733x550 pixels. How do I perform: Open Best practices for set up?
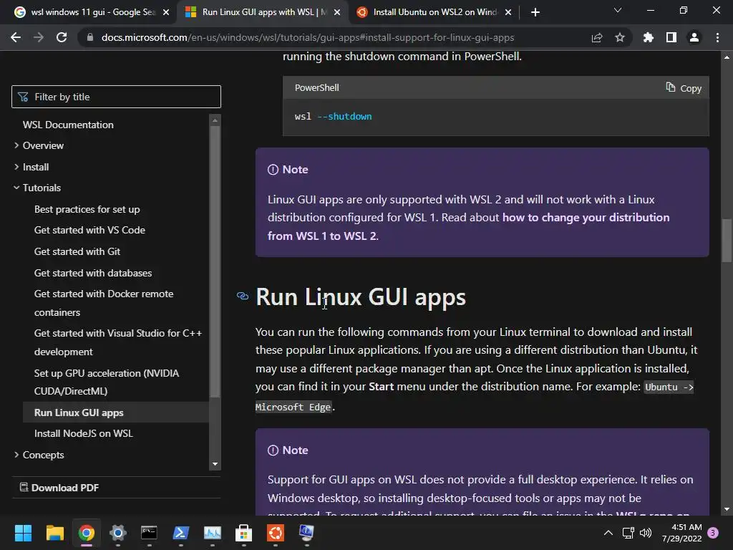[87, 209]
